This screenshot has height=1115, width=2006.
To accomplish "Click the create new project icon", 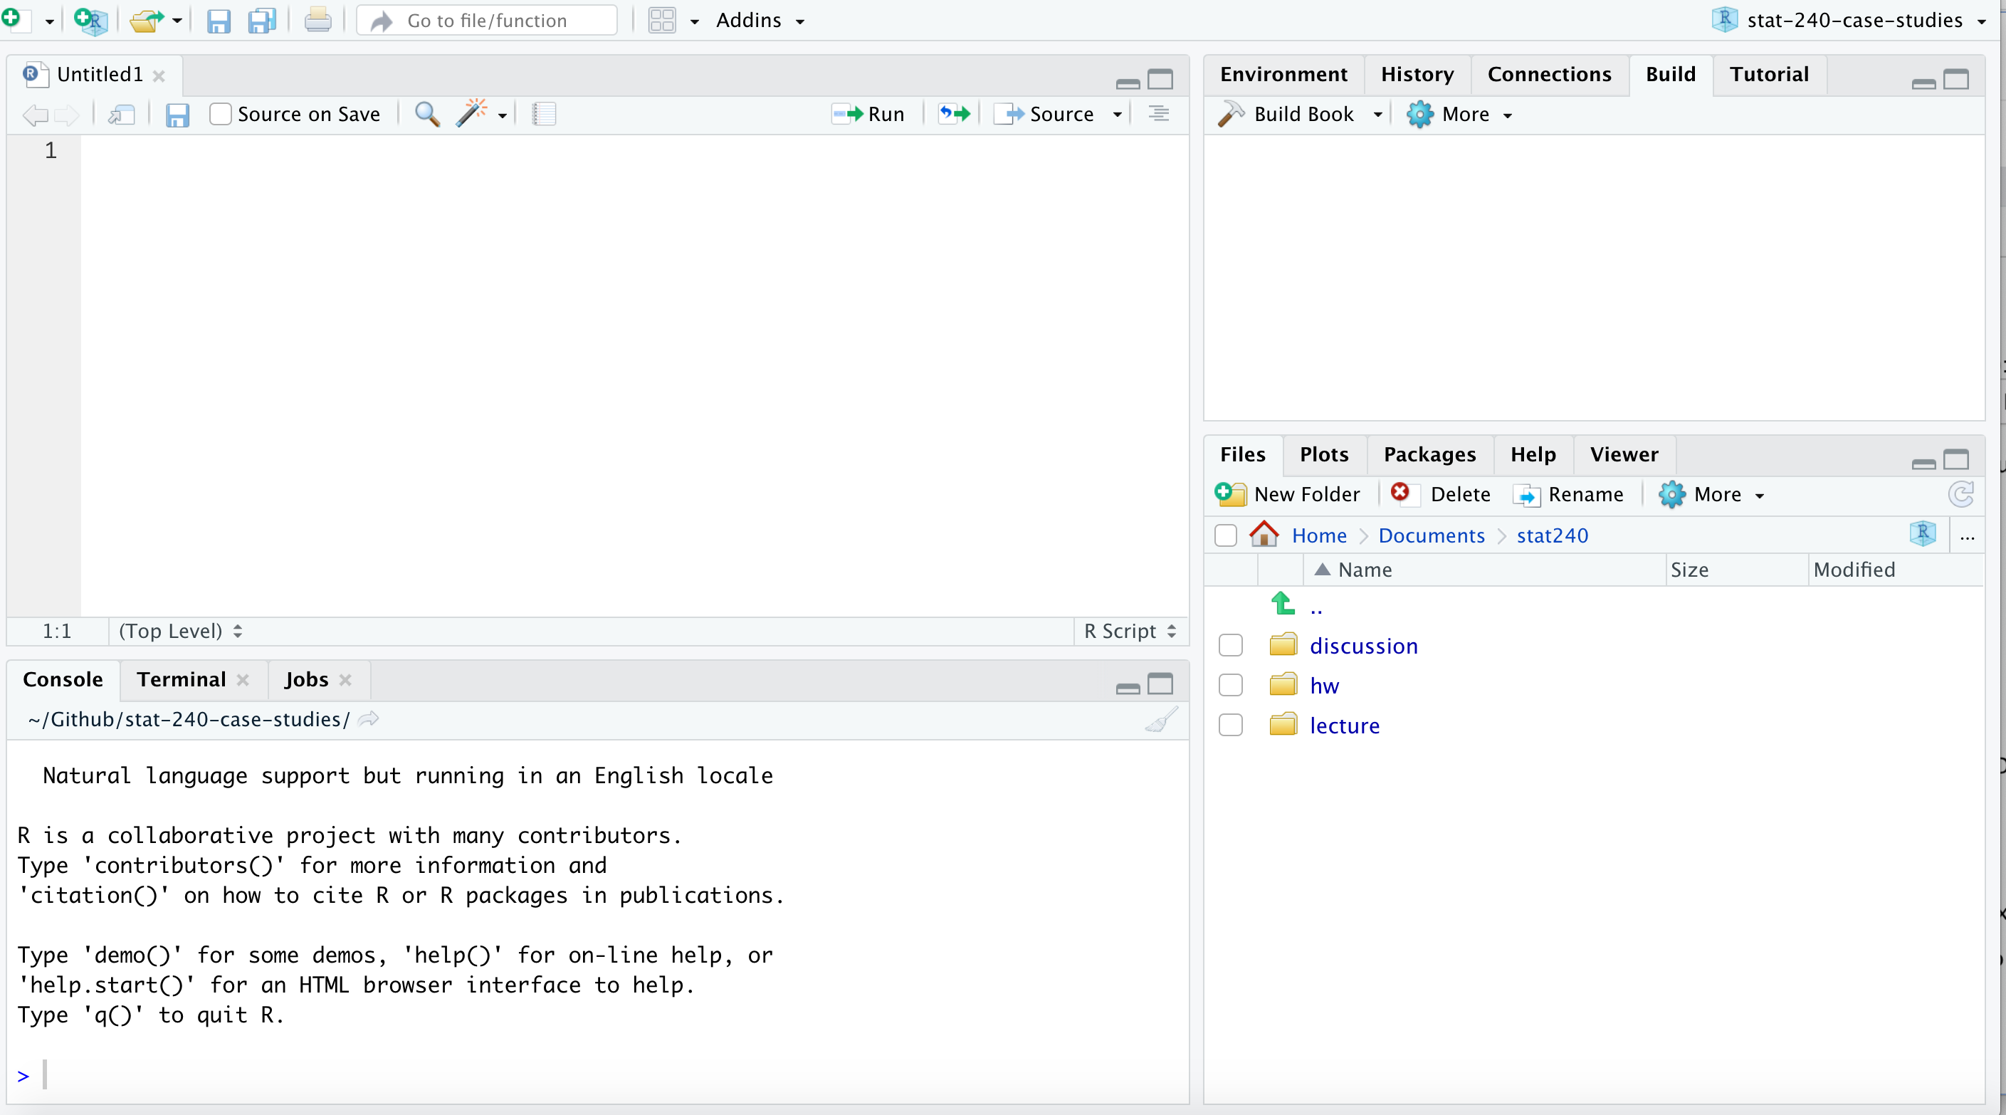I will (x=90, y=20).
